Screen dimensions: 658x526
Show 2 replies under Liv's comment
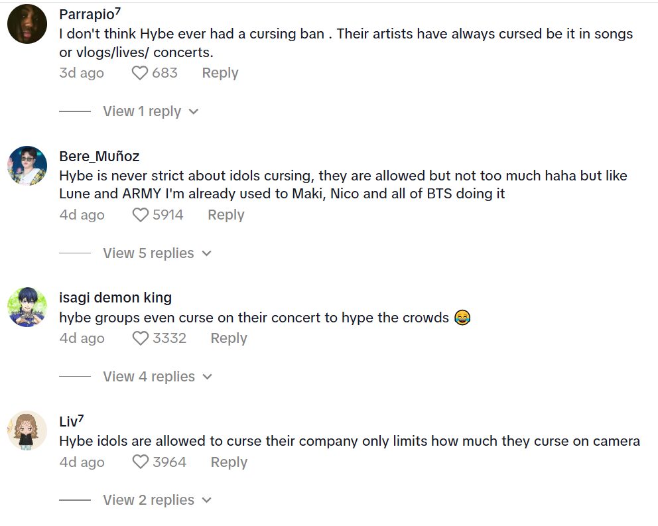(x=148, y=499)
